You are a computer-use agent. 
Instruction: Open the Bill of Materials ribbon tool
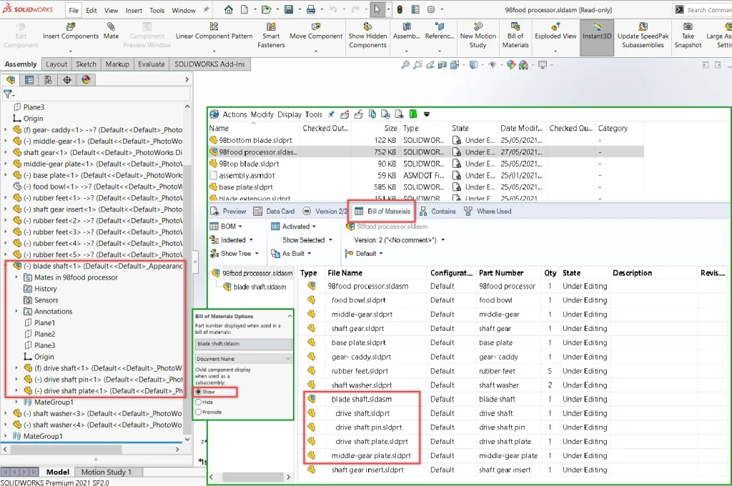[x=515, y=36]
